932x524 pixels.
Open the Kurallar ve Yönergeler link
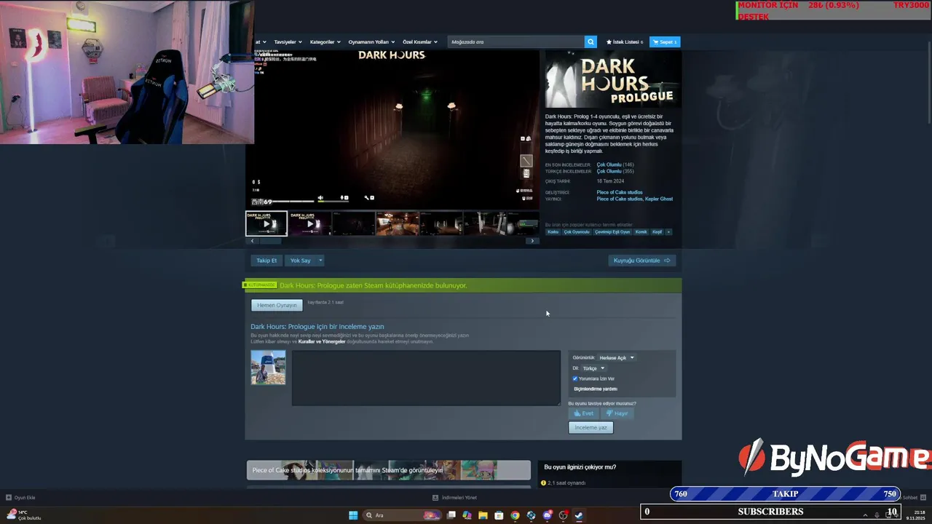(322, 341)
